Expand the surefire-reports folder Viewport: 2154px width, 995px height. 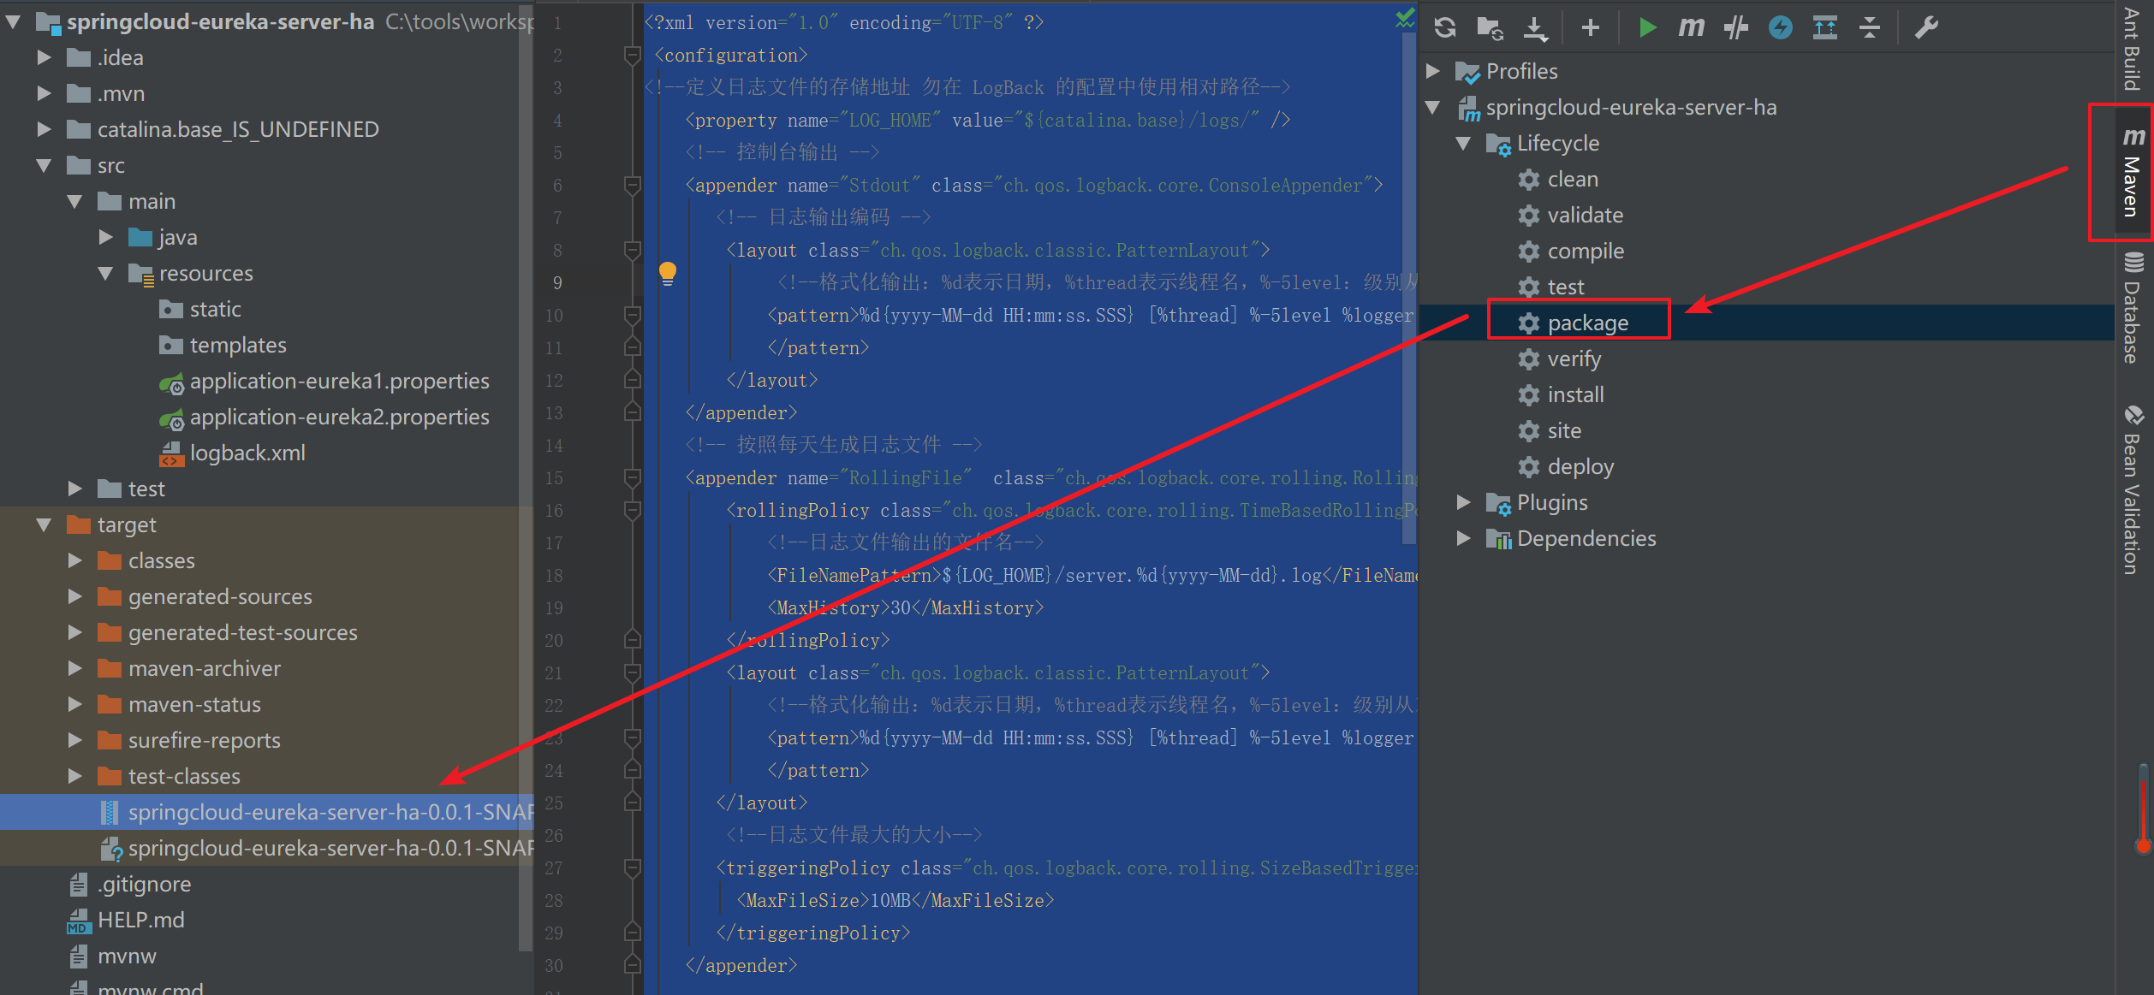pos(74,740)
